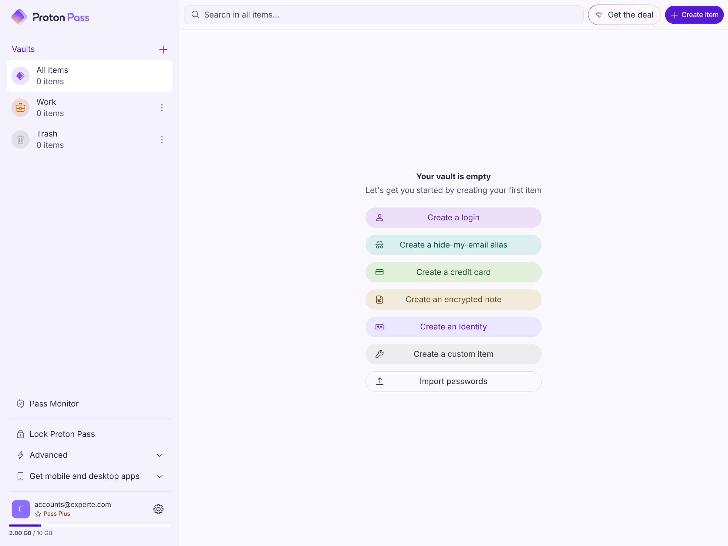The height and width of the screenshot is (546, 728).
Task: Click the user icon on Create a login
Action: click(x=379, y=217)
